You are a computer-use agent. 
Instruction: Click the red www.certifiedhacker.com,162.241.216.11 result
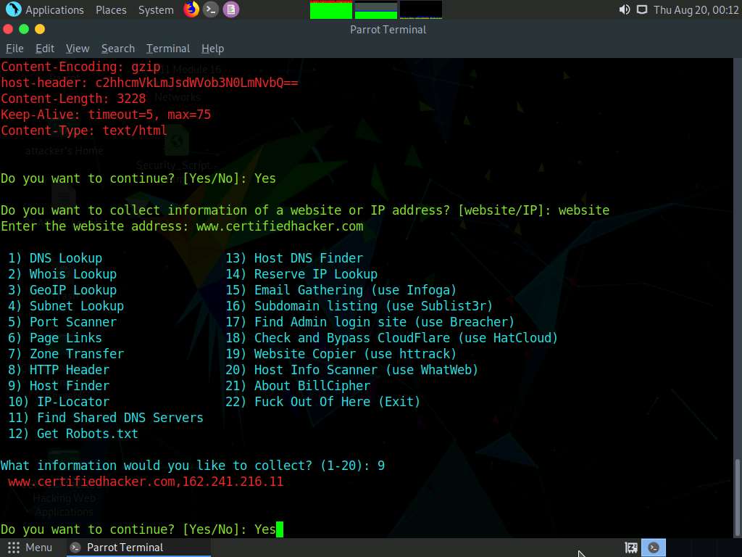click(x=146, y=482)
